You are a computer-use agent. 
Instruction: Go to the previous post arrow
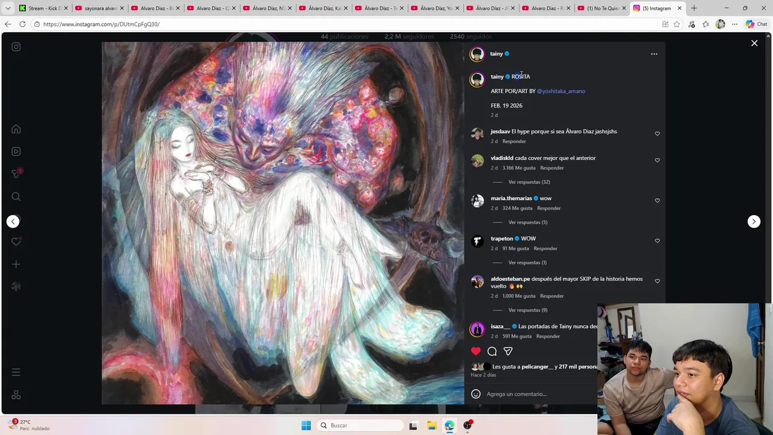pyautogui.click(x=13, y=221)
